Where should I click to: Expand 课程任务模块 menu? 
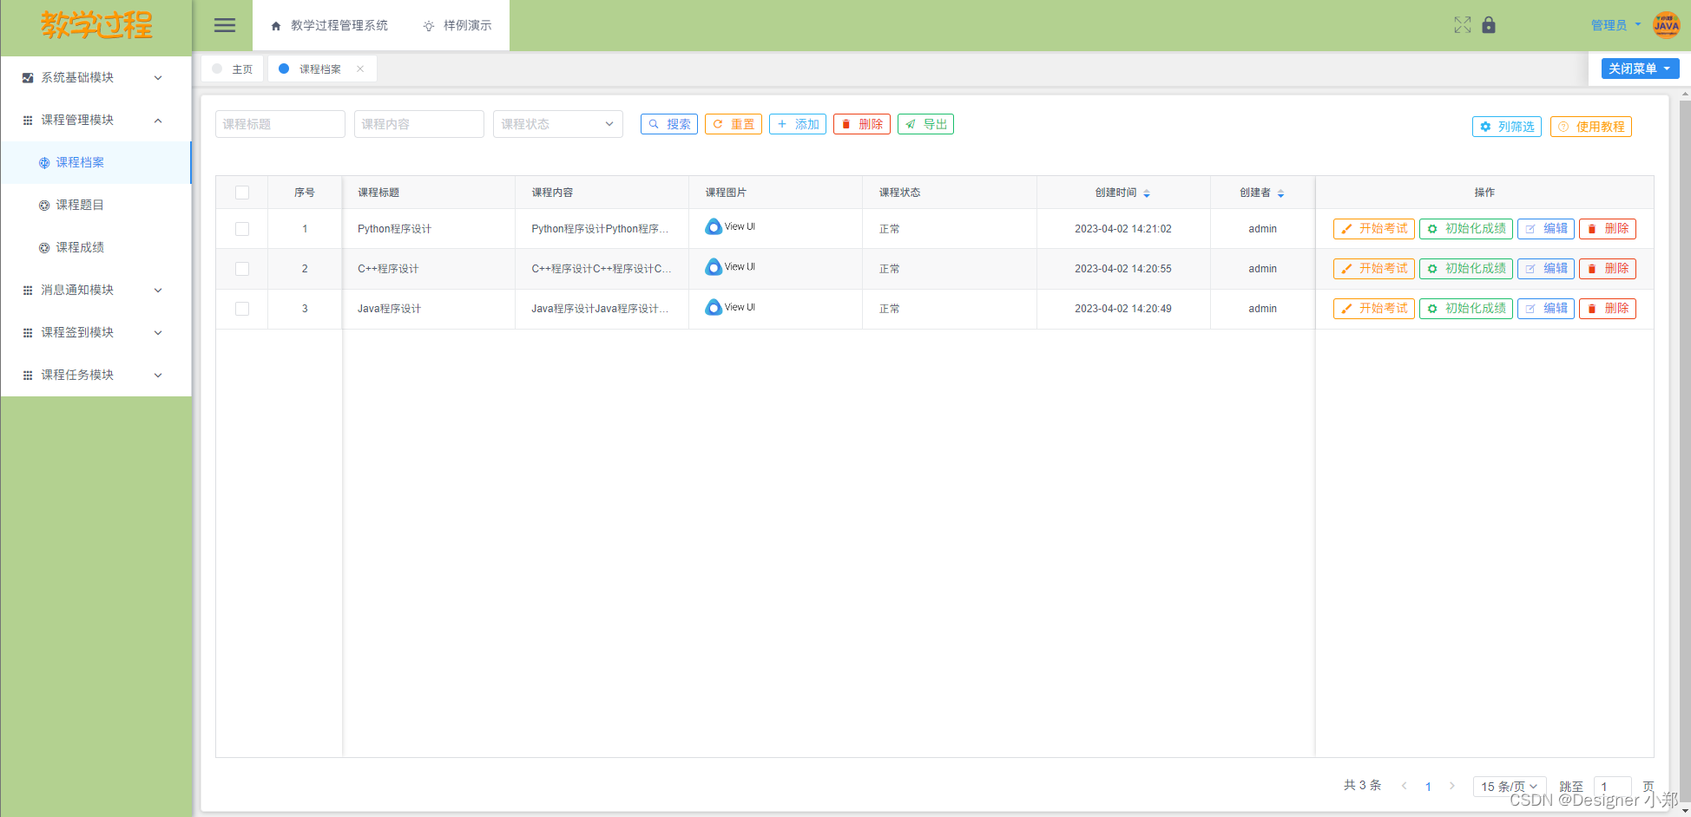(95, 375)
